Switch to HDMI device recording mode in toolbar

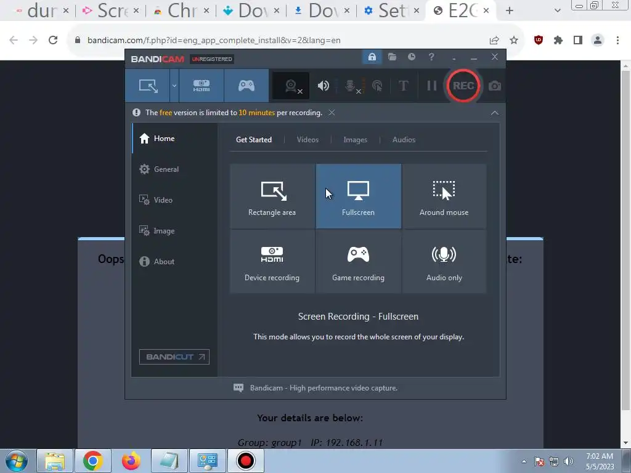[x=202, y=86]
